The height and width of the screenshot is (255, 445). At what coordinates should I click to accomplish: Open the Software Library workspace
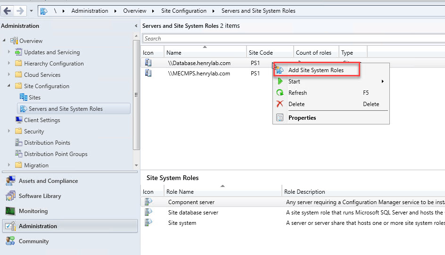click(x=40, y=196)
